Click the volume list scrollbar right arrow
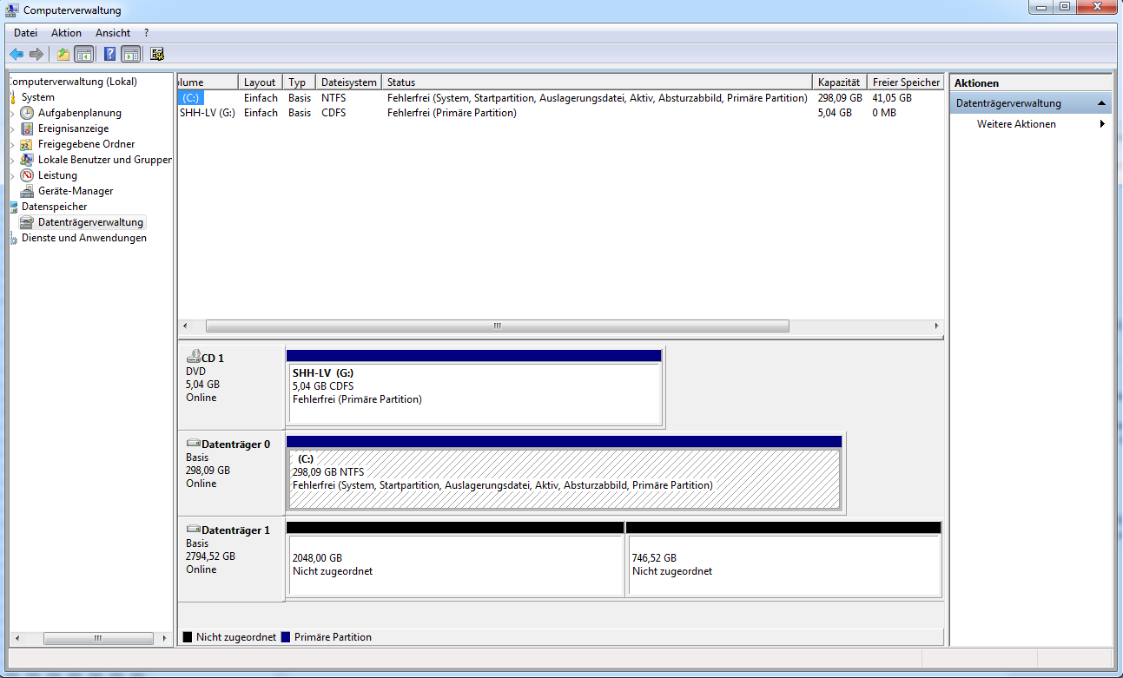This screenshot has height=678, width=1123. (936, 326)
